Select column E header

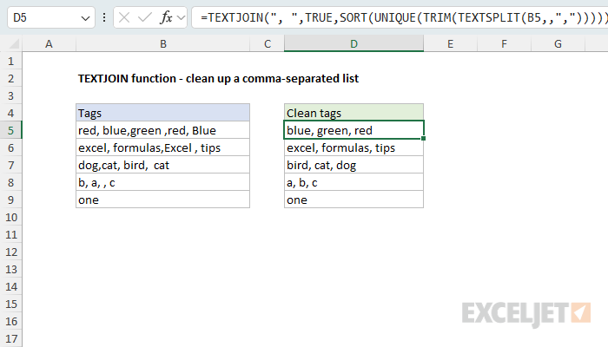pyautogui.click(x=450, y=43)
